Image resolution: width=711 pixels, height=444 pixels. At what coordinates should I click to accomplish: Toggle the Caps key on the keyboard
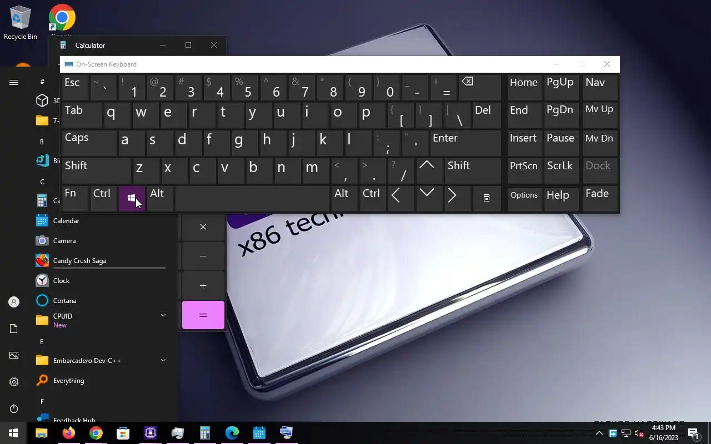click(x=89, y=143)
